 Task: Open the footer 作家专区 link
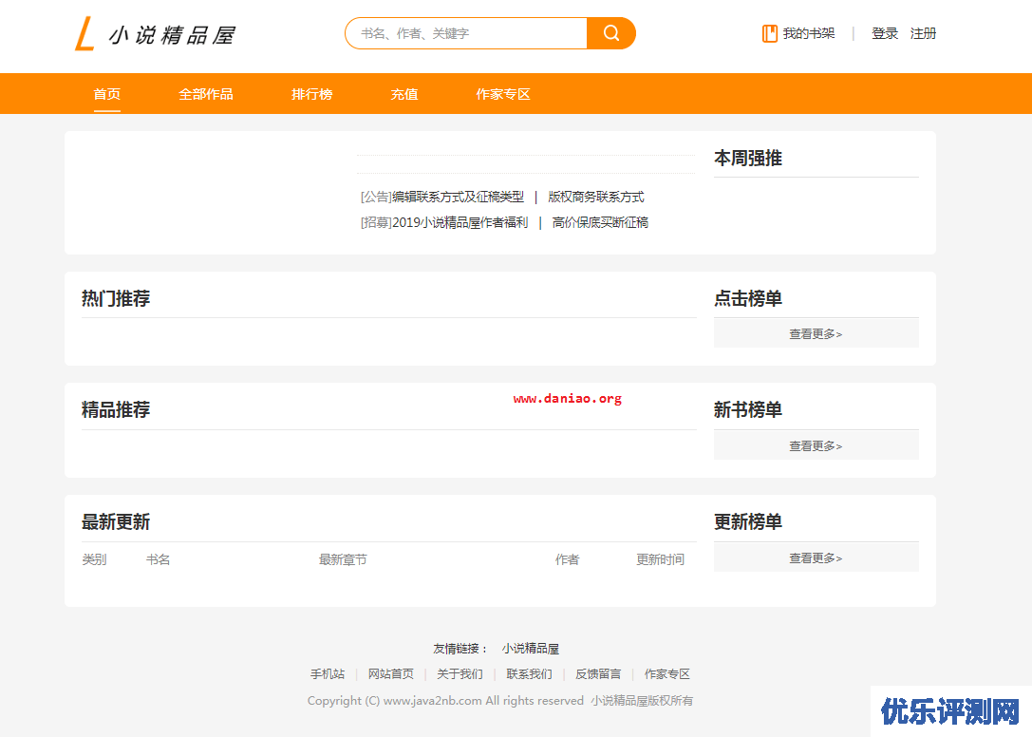tap(667, 673)
